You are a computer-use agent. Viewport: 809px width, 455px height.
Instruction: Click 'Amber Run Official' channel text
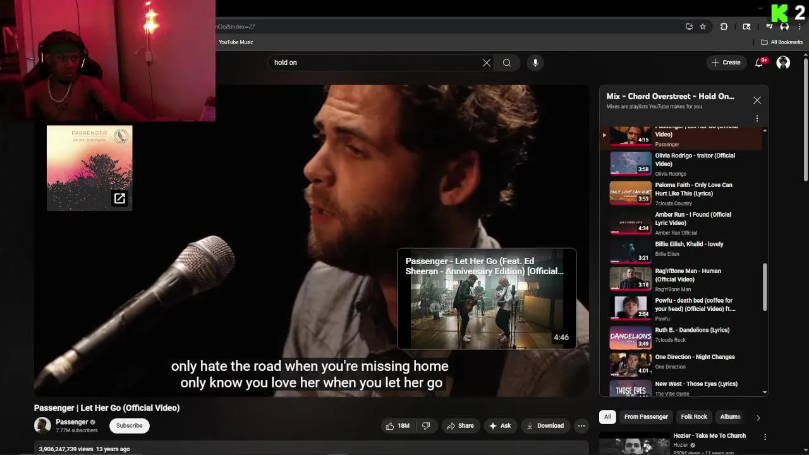tap(676, 233)
